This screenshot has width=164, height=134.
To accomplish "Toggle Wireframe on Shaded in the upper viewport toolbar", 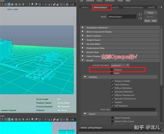I will point(16,4).
